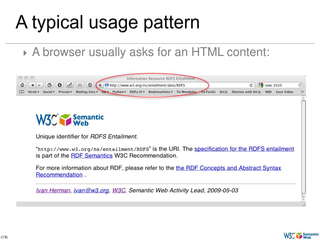
Task: Open the bookmarks book icon
Action: (x=22, y=92)
